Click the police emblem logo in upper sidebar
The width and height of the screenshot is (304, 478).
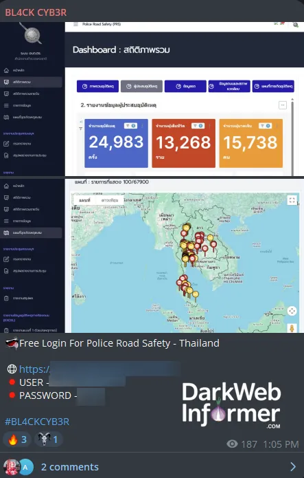click(32, 34)
